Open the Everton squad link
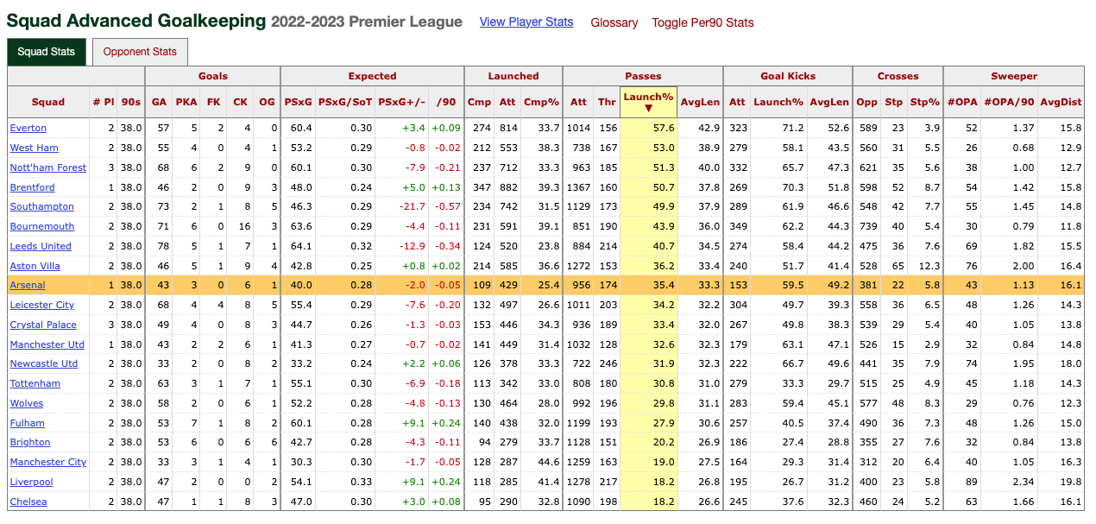The height and width of the screenshot is (524, 1096). click(28, 128)
